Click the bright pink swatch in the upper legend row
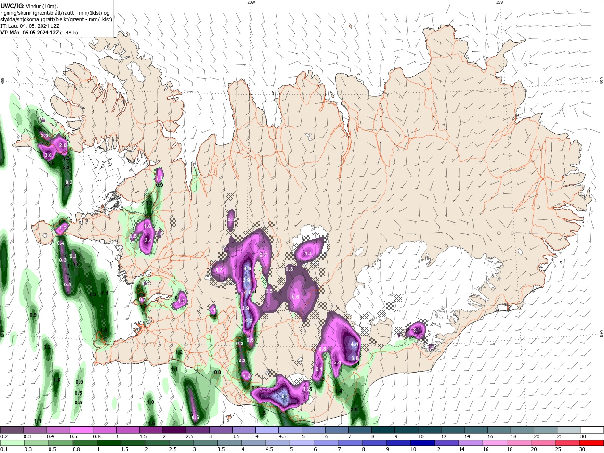The image size is (604, 453). click(x=81, y=429)
